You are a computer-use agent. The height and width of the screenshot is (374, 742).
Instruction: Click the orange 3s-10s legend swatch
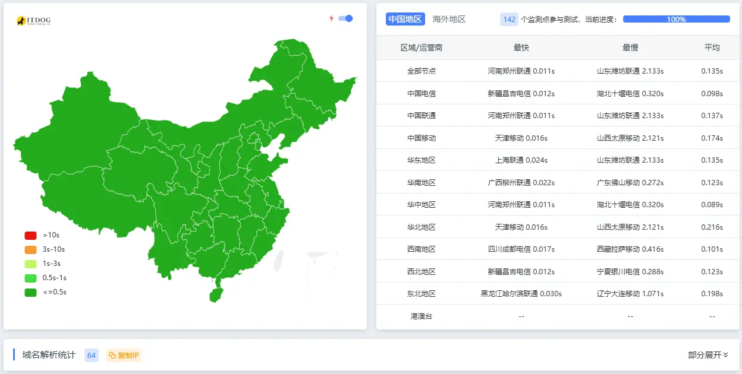click(30, 249)
